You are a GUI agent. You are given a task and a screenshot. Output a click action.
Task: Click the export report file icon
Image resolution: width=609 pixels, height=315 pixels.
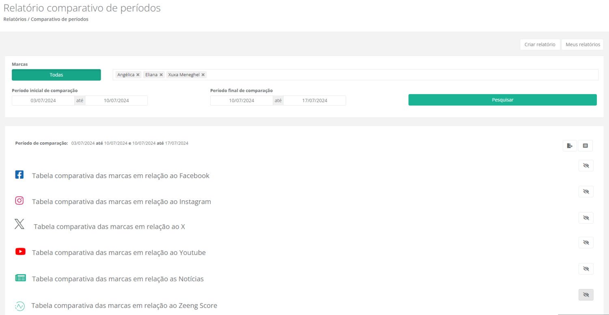(x=569, y=146)
